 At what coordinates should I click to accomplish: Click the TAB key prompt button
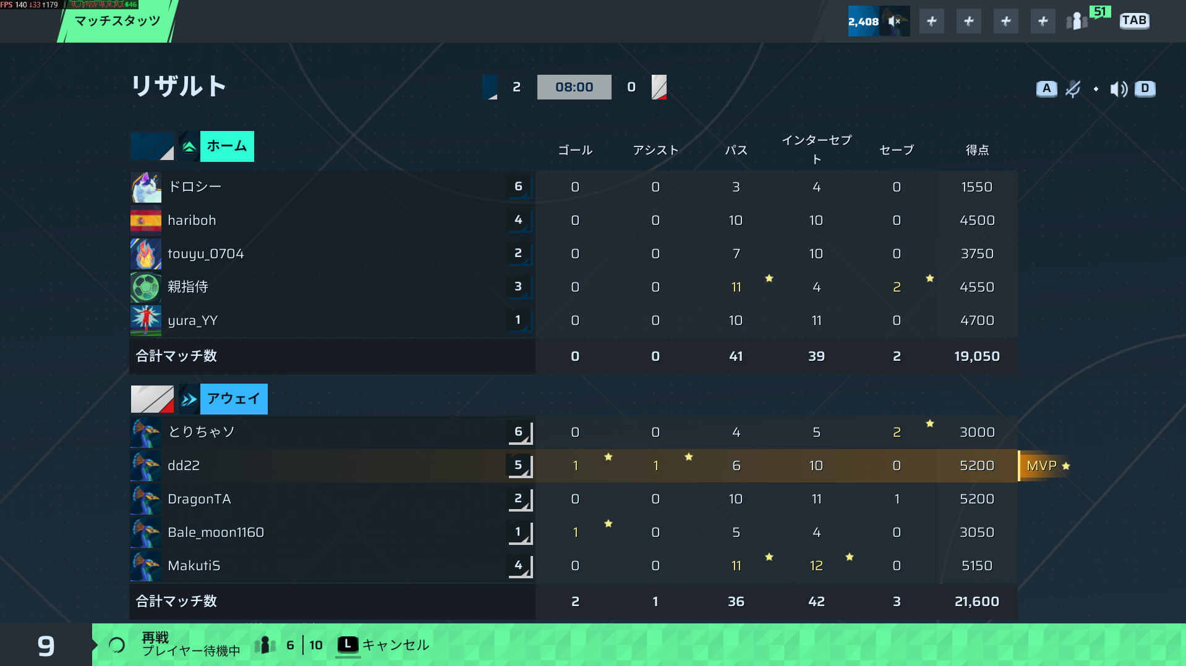coord(1134,20)
